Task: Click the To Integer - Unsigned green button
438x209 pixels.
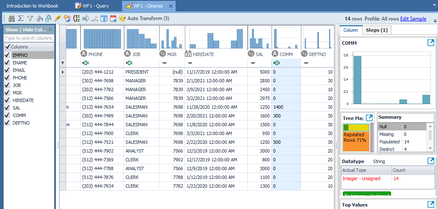Action: point(366,194)
